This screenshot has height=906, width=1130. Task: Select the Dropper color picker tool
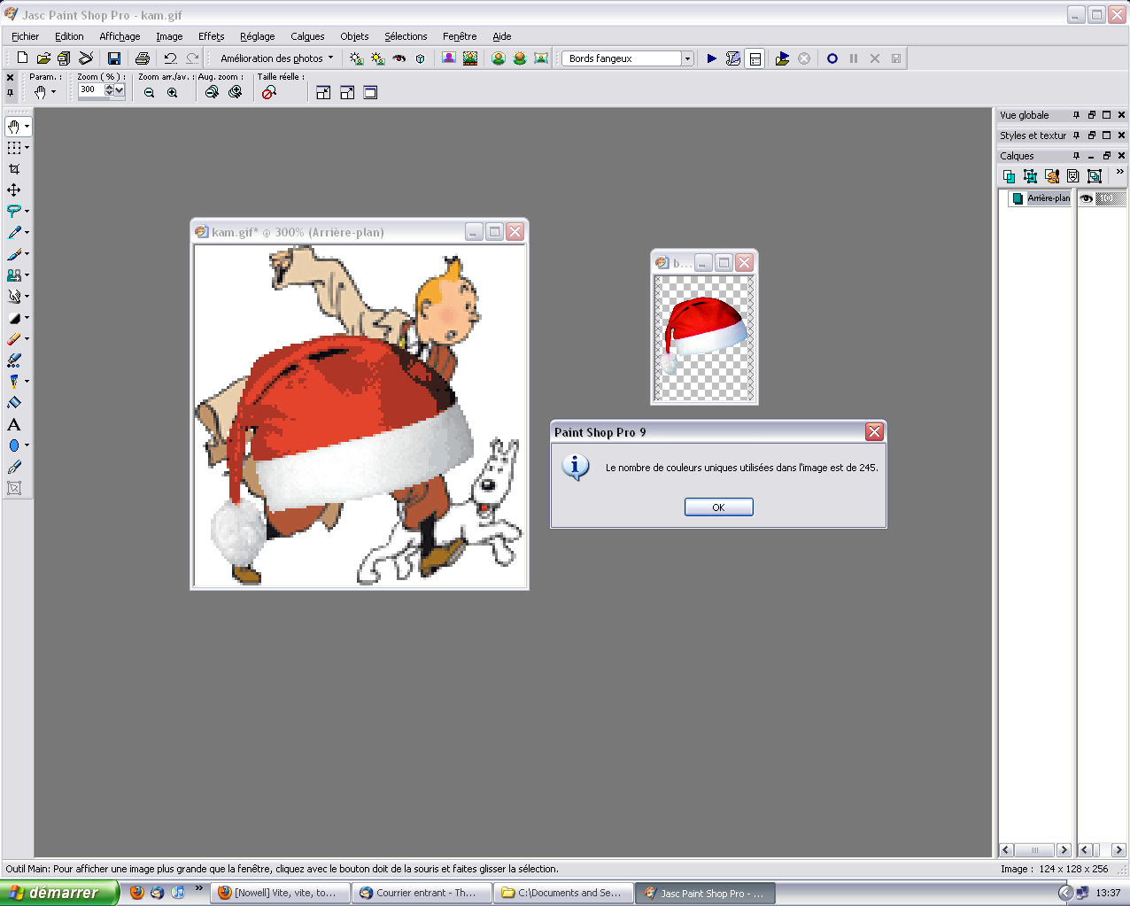click(x=14, y=232)
